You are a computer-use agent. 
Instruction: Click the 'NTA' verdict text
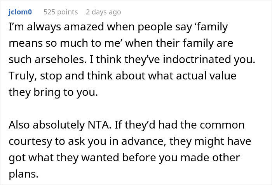(99, 125)
